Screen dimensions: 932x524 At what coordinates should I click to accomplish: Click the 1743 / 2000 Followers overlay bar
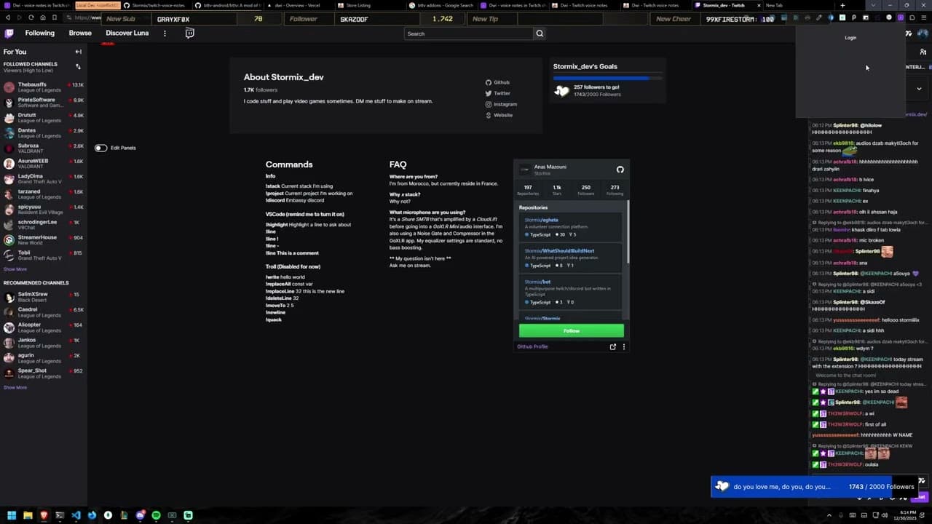pos(814,487)
